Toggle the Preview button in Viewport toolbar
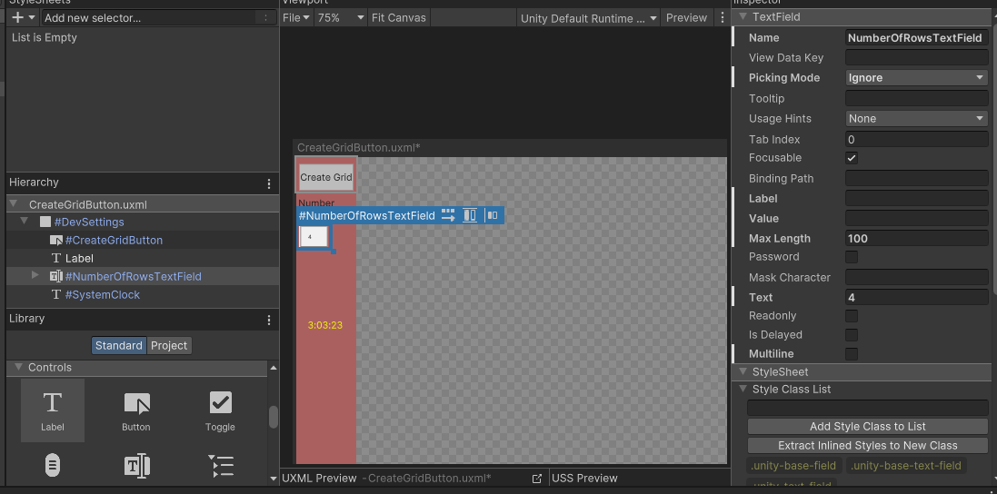 point(687,18)
